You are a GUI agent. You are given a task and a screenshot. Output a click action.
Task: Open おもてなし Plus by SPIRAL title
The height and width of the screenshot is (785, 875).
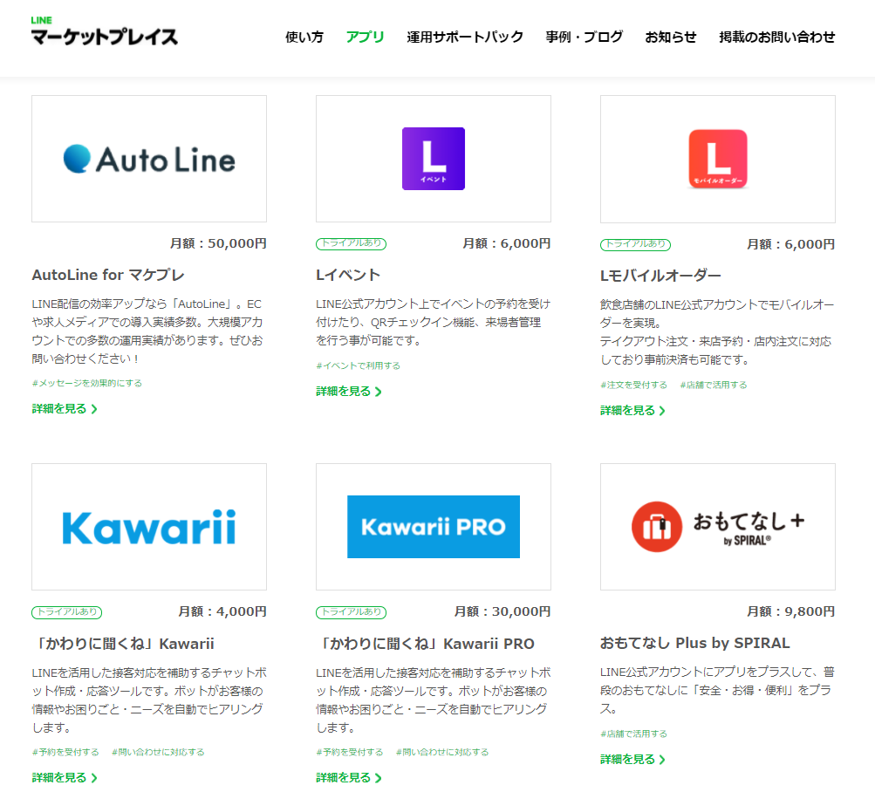pos(694,644)
